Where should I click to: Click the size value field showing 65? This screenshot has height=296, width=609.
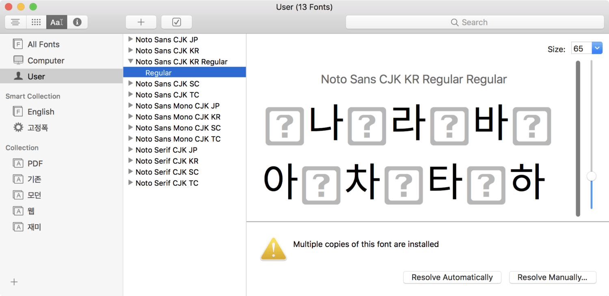(581, 49)
